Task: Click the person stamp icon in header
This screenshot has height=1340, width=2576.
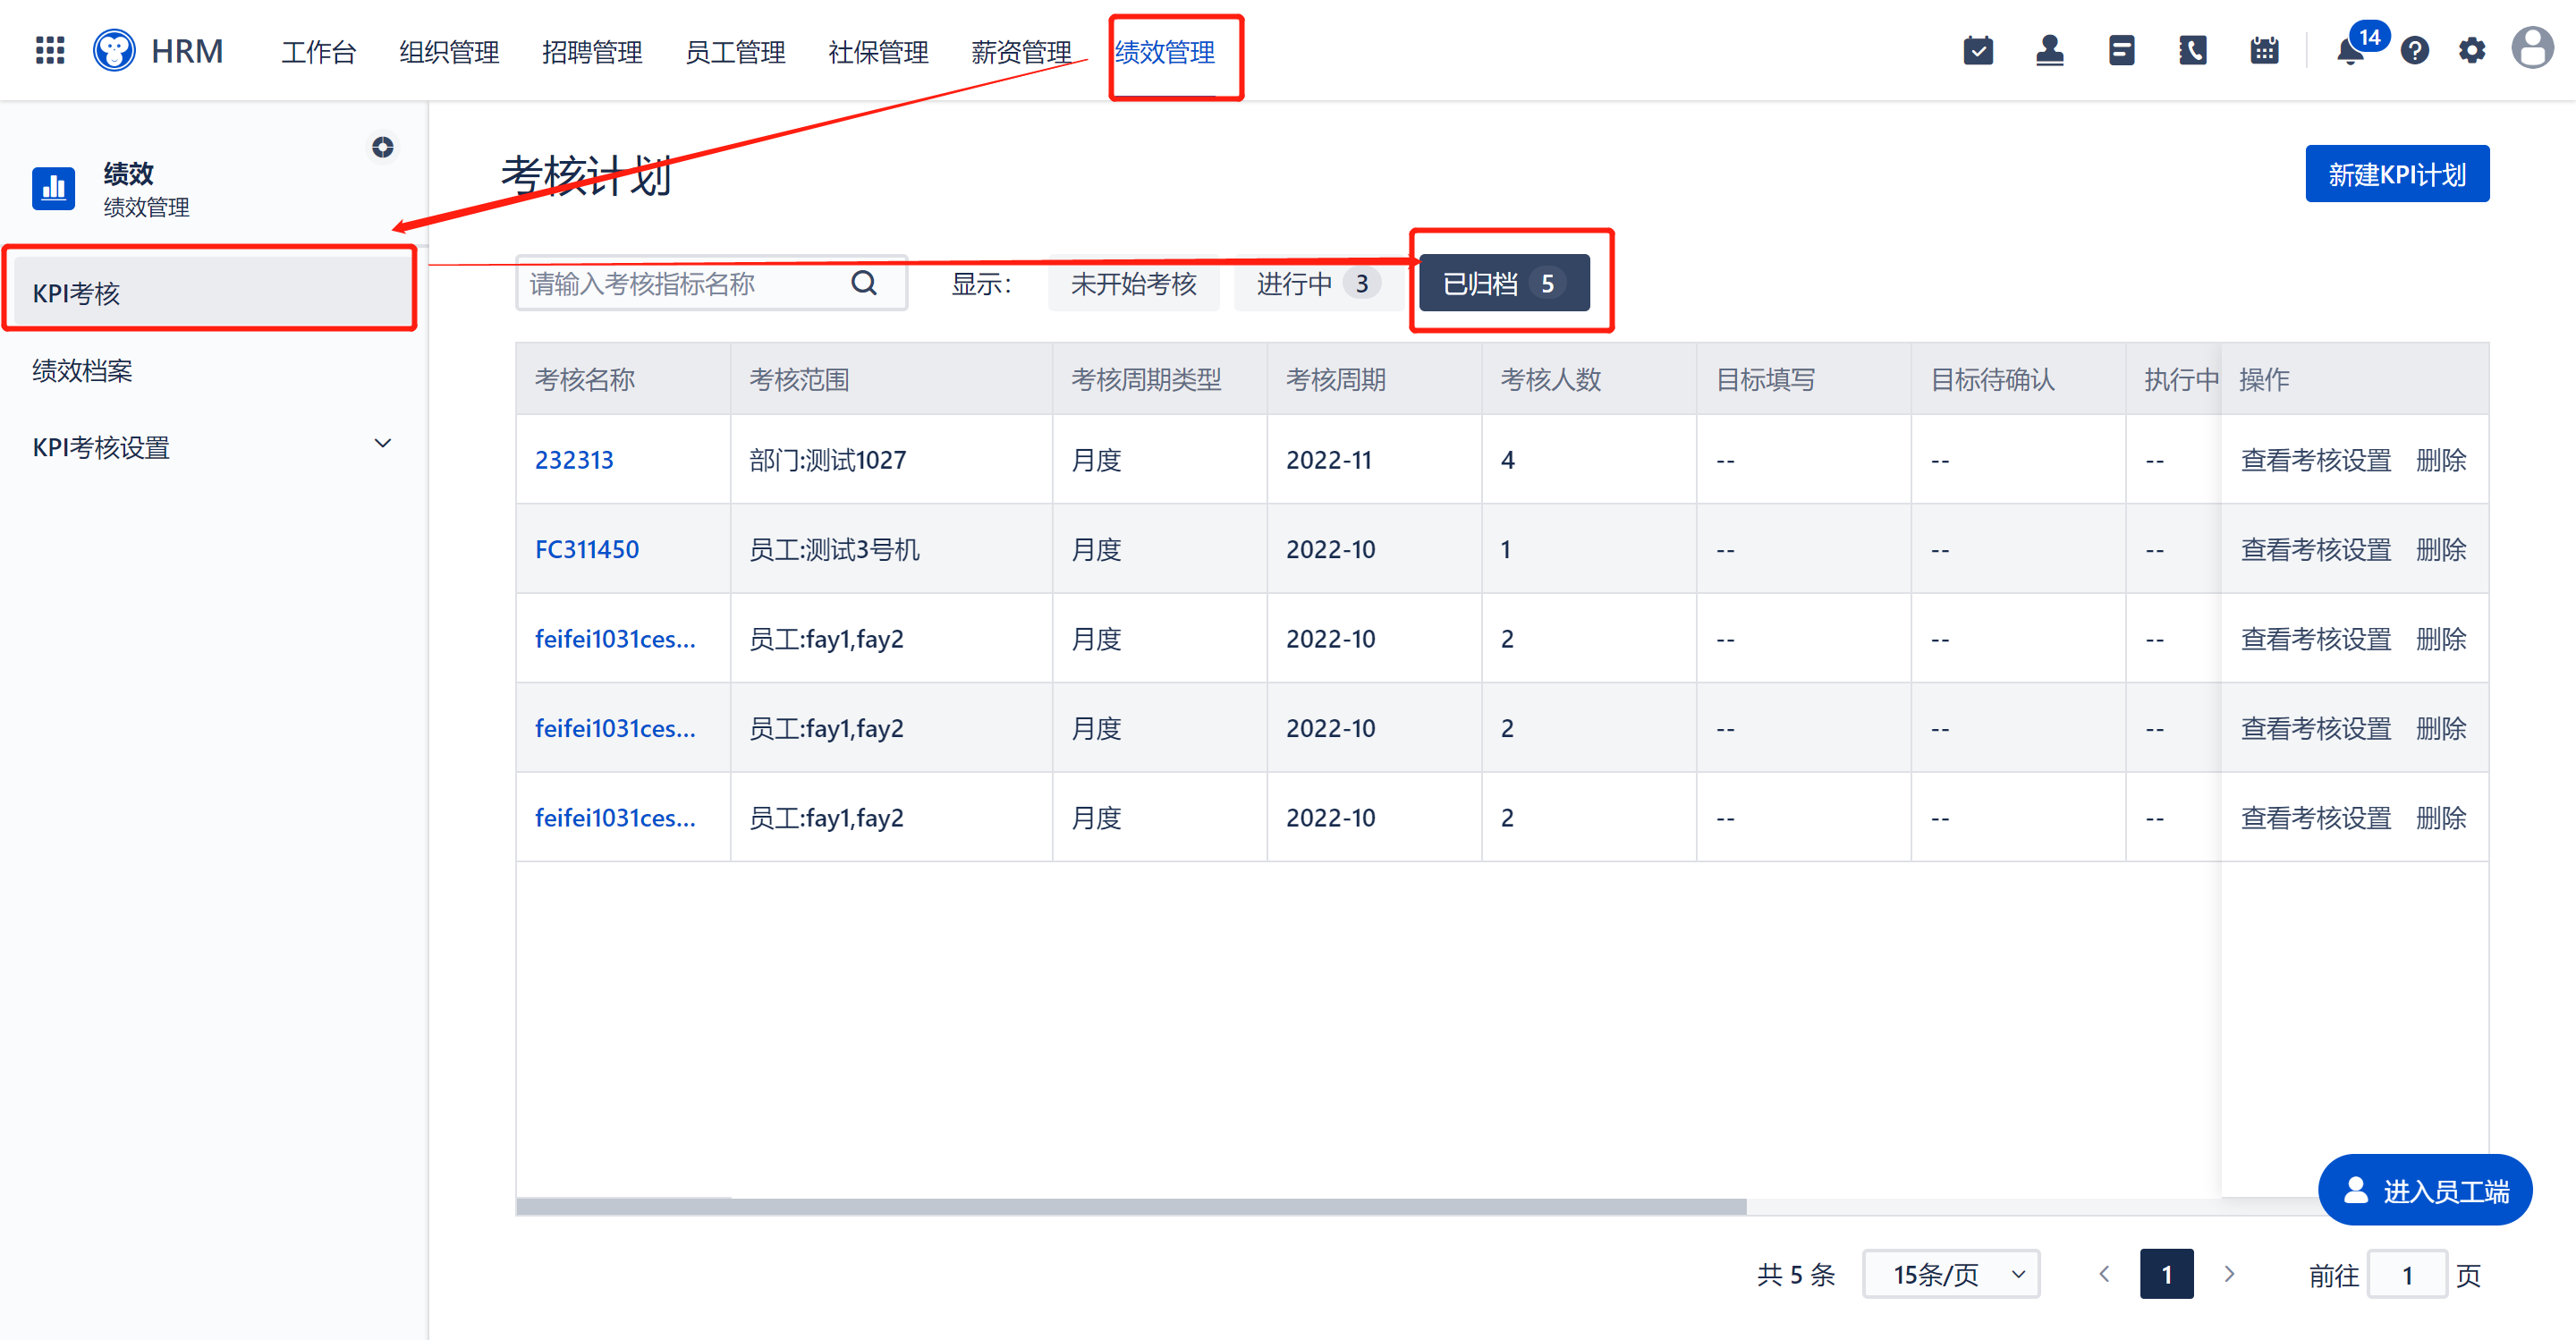Action: coord(2049,50)
